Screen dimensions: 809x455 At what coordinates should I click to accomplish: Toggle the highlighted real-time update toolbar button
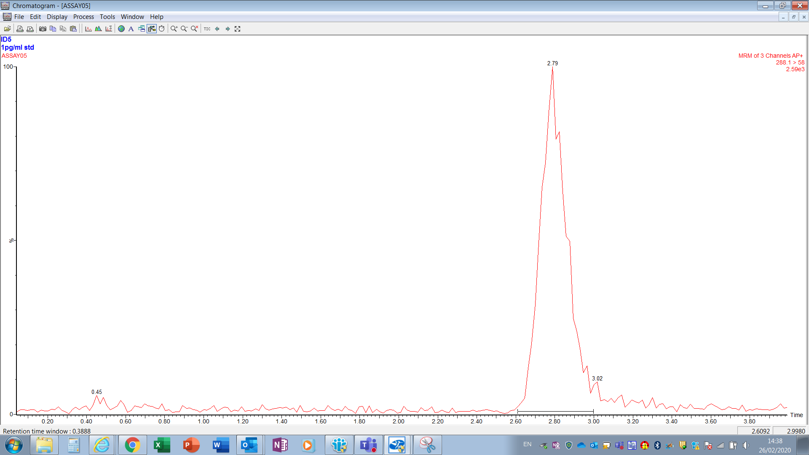pyautogui.click(x=152, y=29)
